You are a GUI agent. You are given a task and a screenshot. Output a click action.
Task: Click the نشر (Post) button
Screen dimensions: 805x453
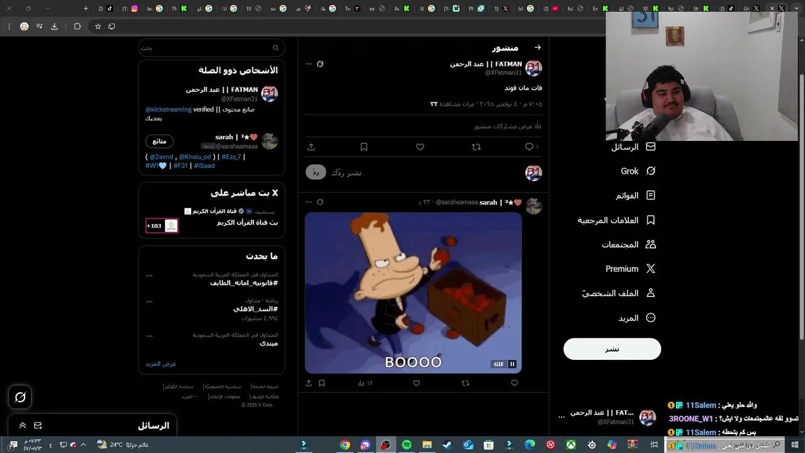pyautogui.click(x=612, y=349)
